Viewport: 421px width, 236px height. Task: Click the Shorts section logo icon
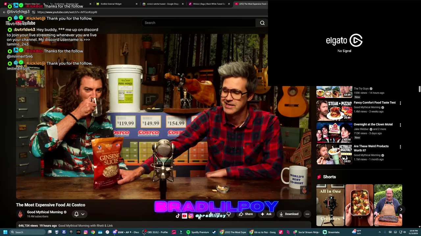(x=319, y=177)
